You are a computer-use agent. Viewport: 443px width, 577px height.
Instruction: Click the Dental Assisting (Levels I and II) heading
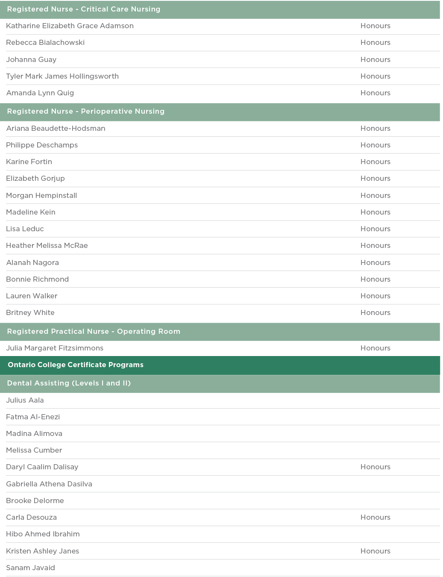(69, 383)
